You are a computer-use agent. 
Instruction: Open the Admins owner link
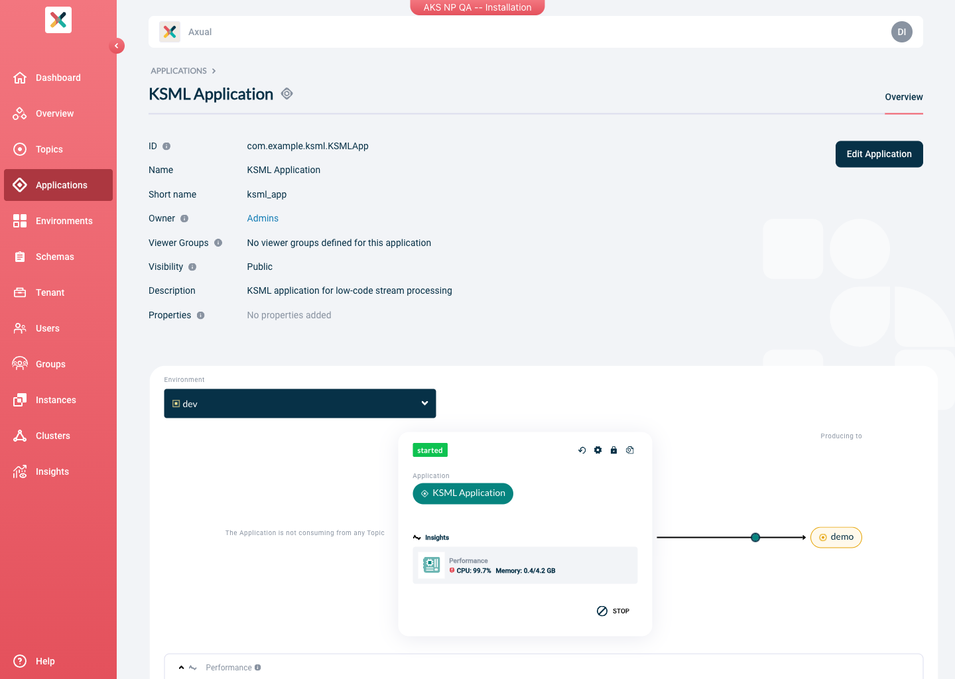(263, 218)
